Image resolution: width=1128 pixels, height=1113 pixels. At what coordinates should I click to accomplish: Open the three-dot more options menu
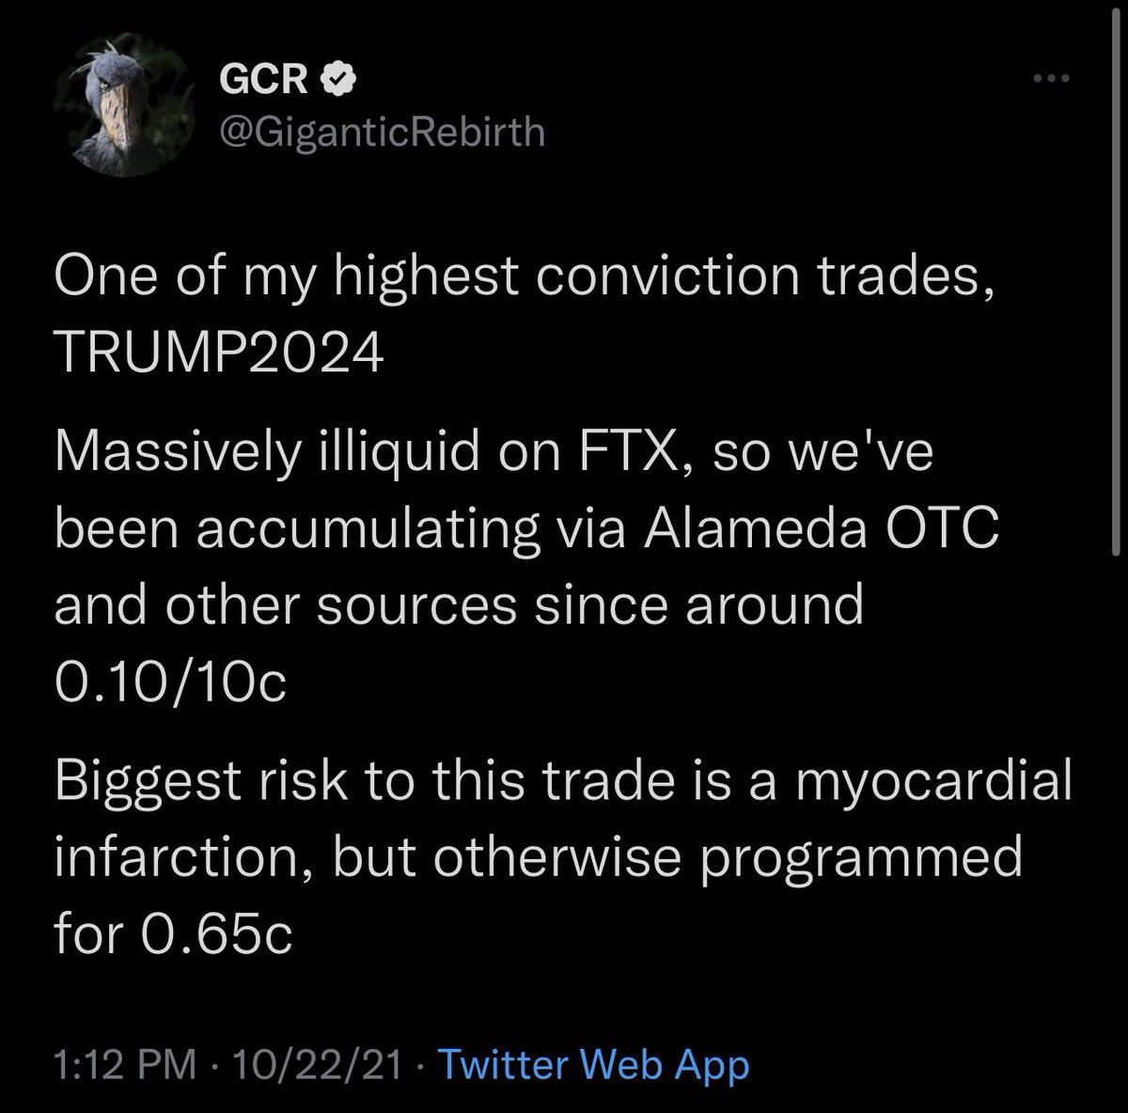[x=1050, y=80]
